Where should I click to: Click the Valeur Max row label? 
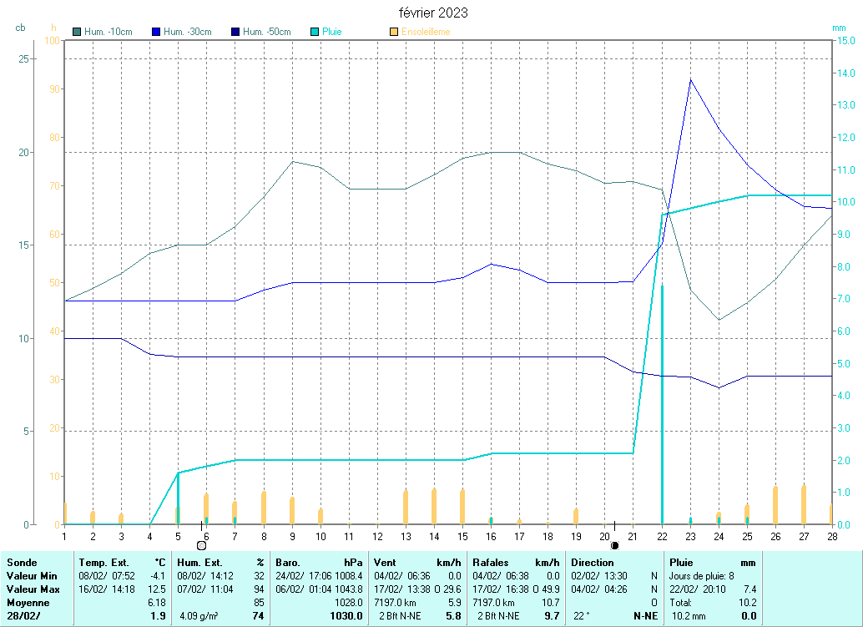(32, 589)
